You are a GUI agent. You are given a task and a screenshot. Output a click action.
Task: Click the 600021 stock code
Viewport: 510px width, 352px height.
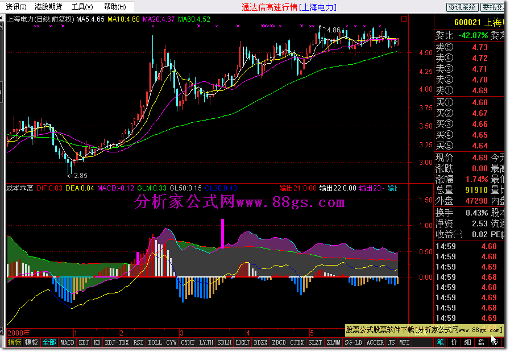point(467,22)
